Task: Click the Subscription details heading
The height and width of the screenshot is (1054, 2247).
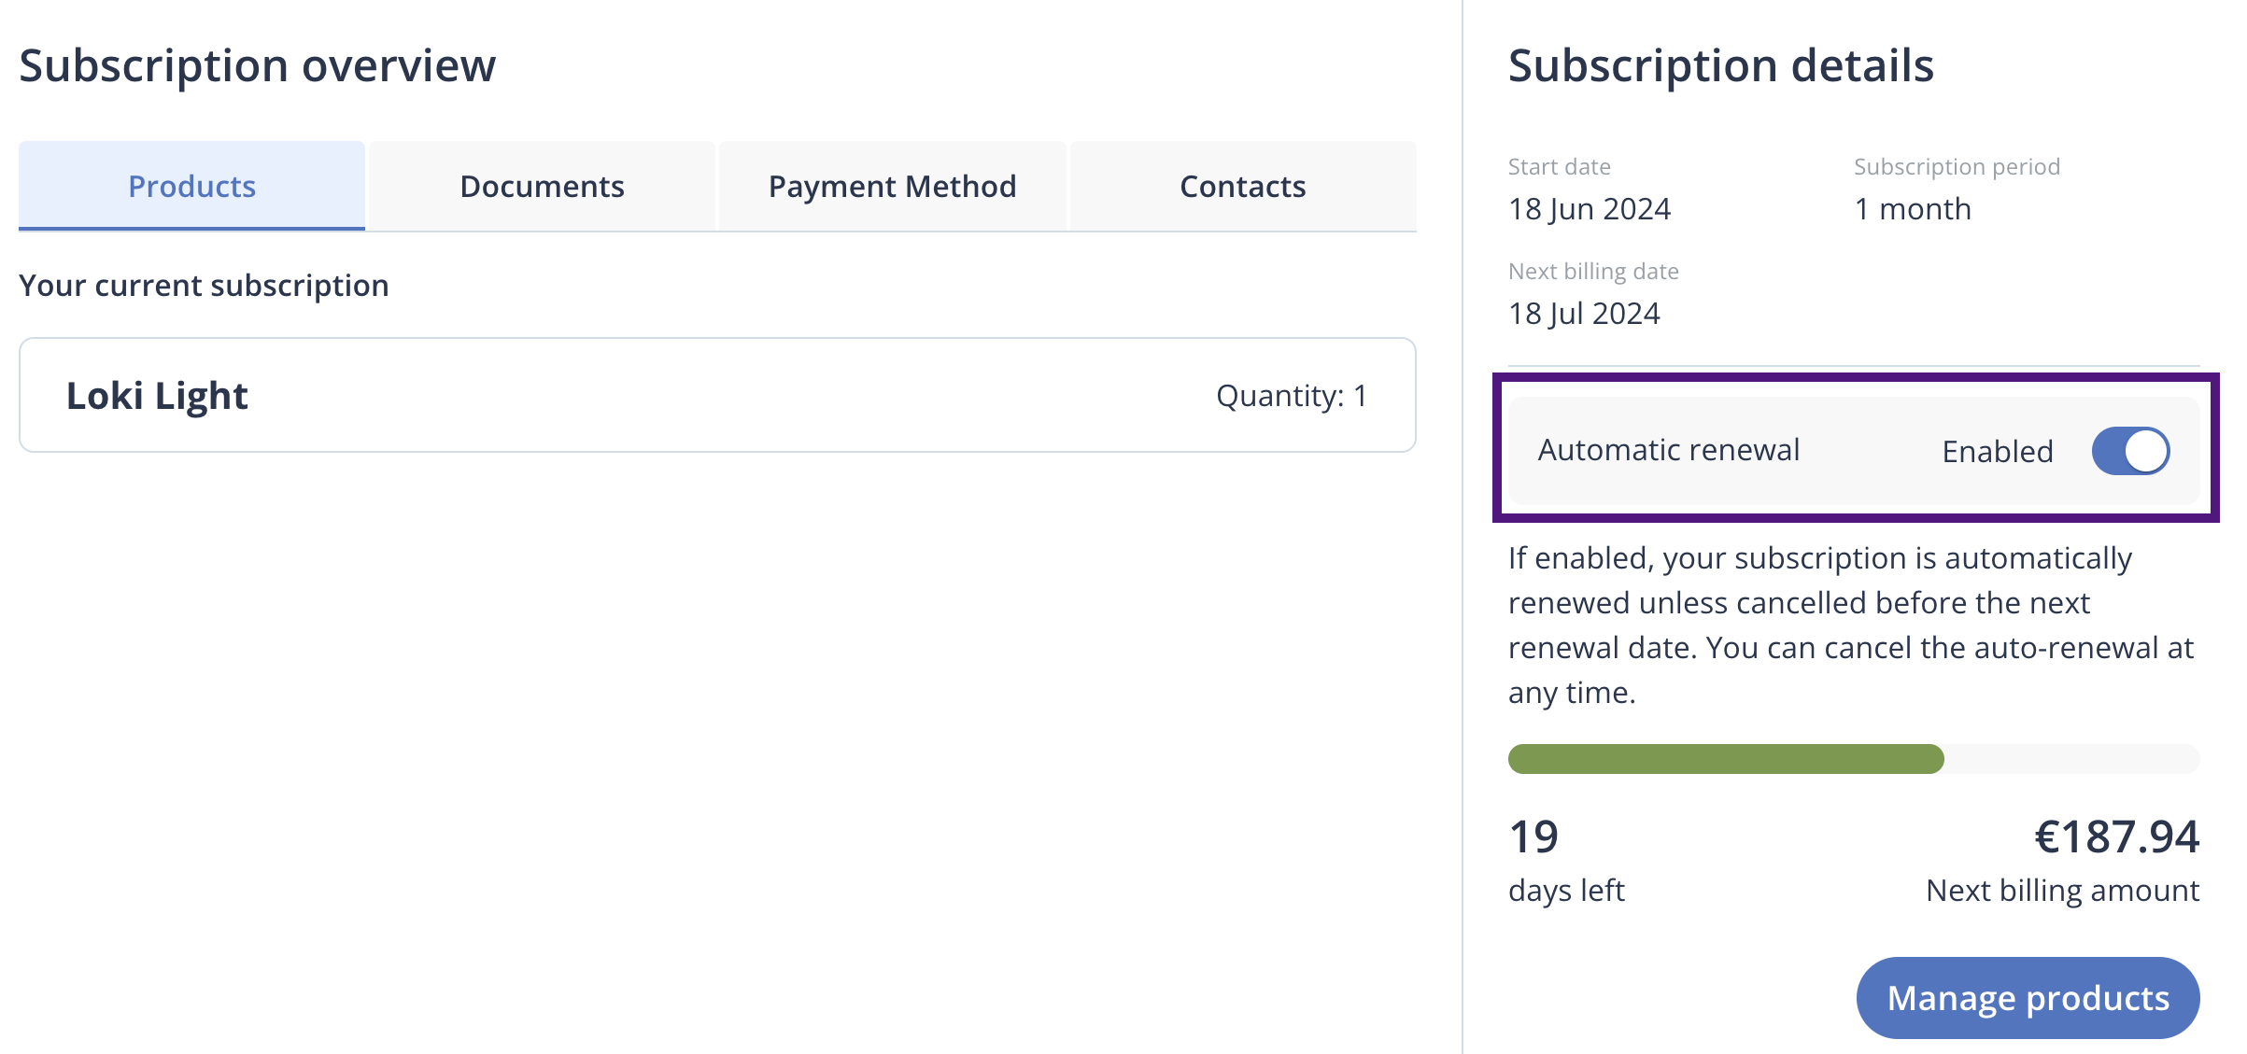Action: 1720,66
